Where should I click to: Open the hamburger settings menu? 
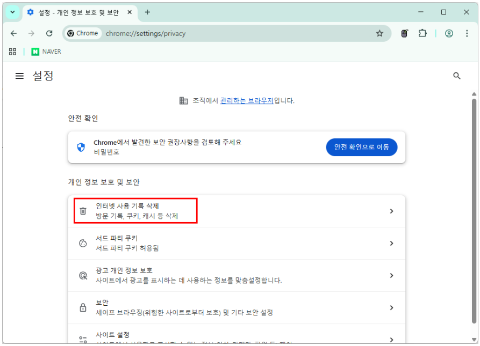[x=19, y=76]
